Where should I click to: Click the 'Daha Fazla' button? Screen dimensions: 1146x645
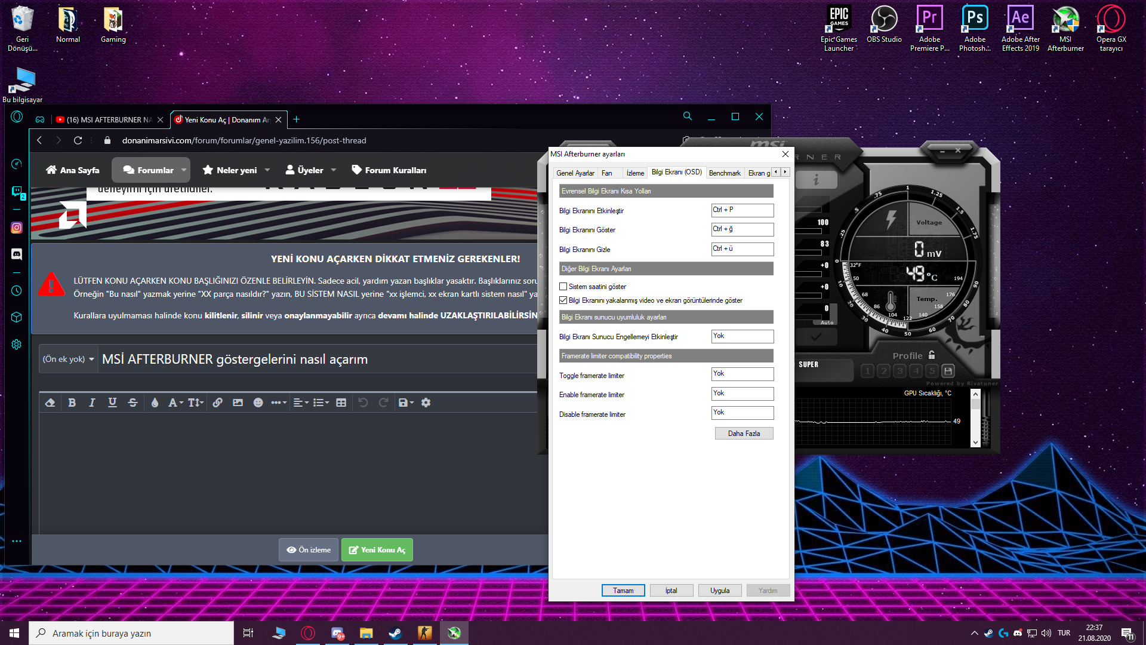744,434
